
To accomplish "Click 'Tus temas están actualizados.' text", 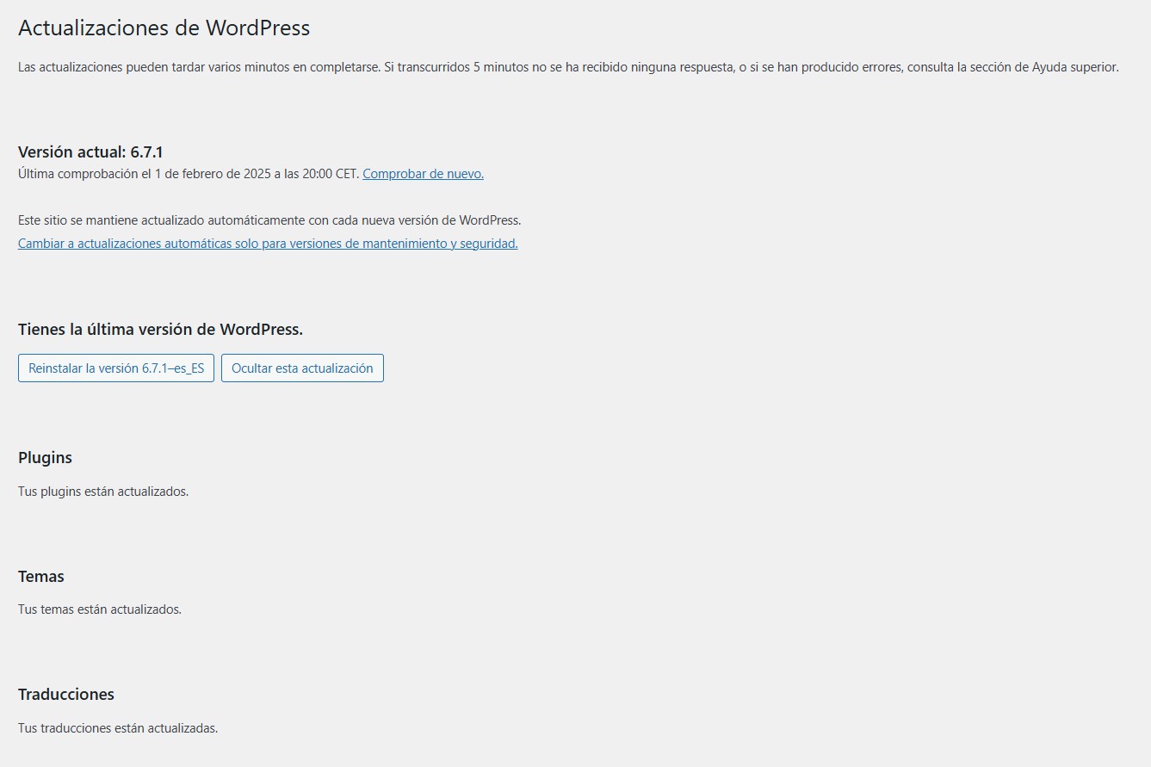I will pos(100,609).
